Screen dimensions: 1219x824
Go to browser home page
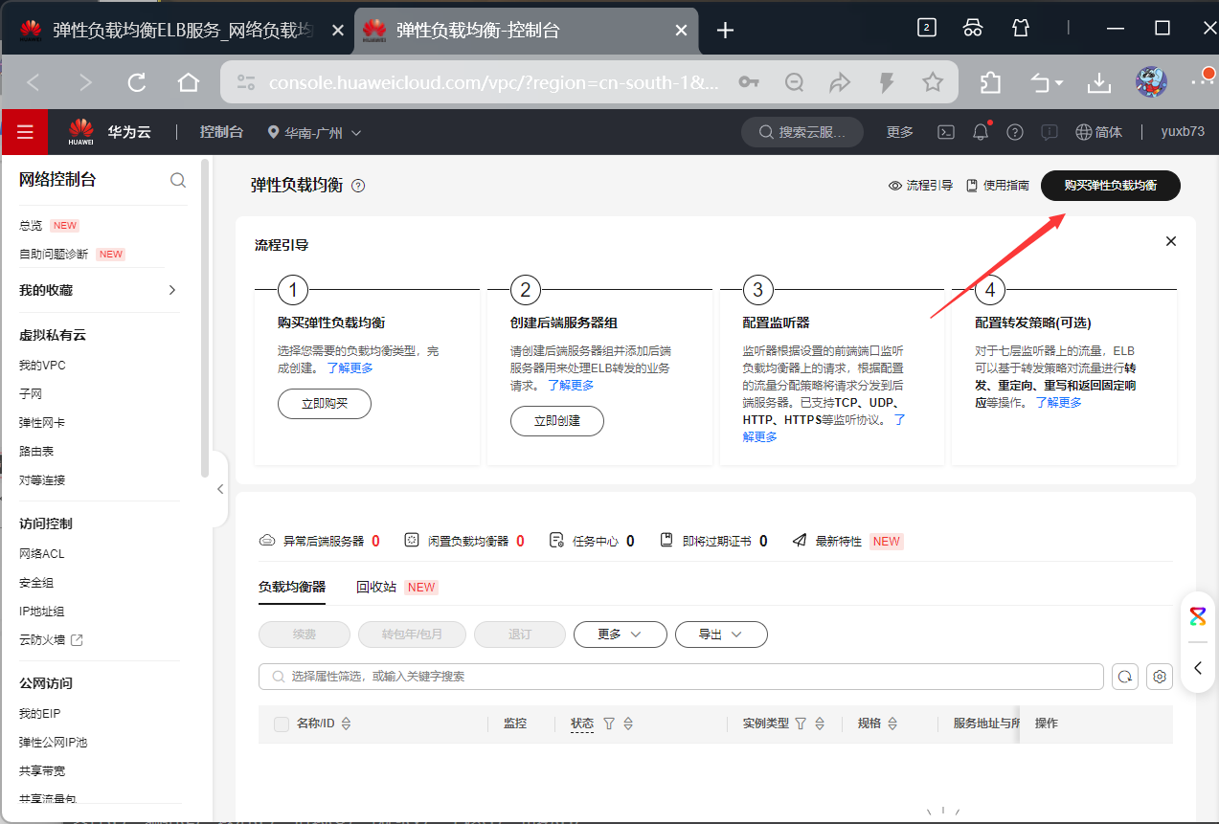[189, 82]
